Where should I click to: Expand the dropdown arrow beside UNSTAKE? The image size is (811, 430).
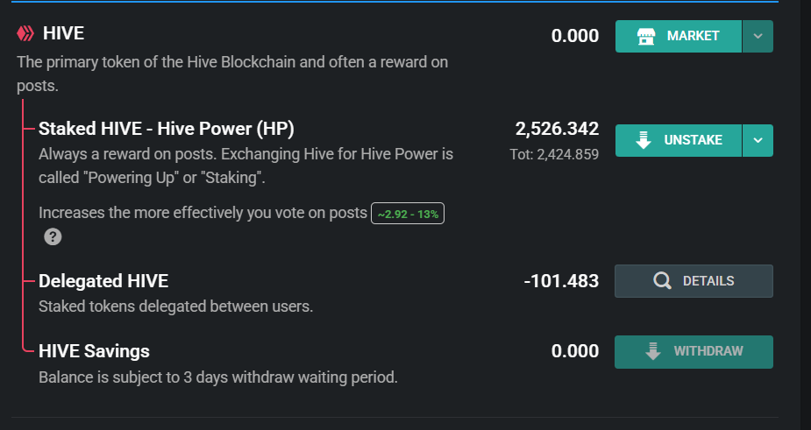[758, 140]
